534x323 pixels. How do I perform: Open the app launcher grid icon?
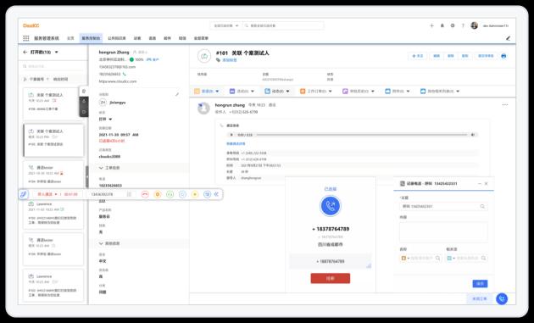click(x=26, y=38)
